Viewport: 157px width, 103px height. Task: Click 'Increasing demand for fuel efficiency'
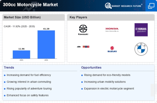coord(29,75)
